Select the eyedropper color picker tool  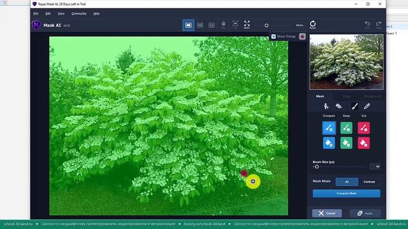tap(367, 106)
